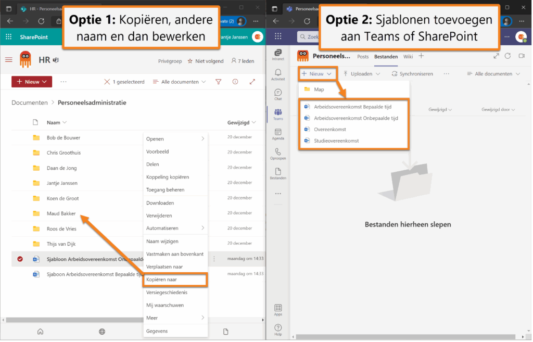Open the Nieuw dropdown in Teams
The width and height of the screenshot is (533, 342).
316,73
